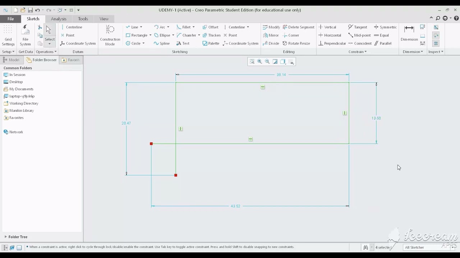Click the Mirror tool
This screenshot has width=460, height=258.
click(271, 35)
